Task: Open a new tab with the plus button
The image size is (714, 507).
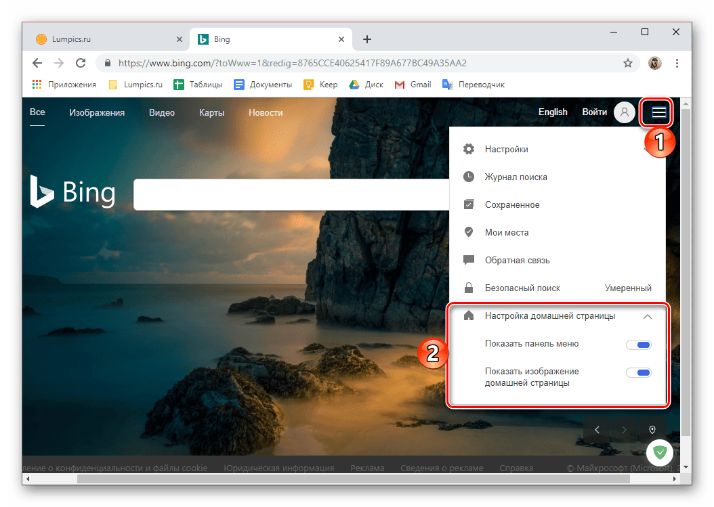Action: click(x=367, y=39)
